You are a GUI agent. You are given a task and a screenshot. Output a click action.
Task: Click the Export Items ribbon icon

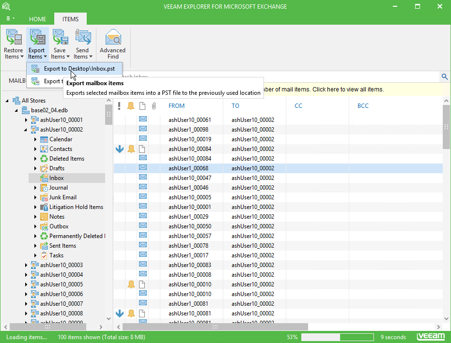37,37
